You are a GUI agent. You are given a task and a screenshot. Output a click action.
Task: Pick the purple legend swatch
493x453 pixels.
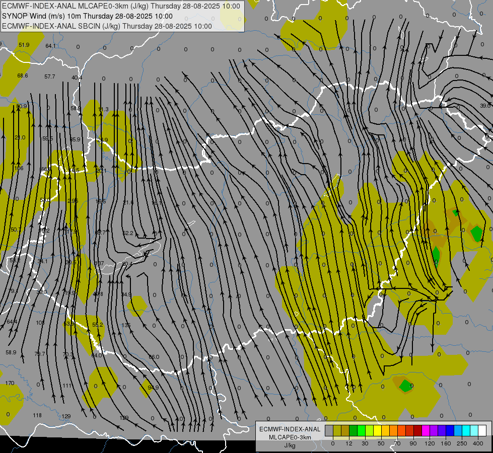click(434, 431)
